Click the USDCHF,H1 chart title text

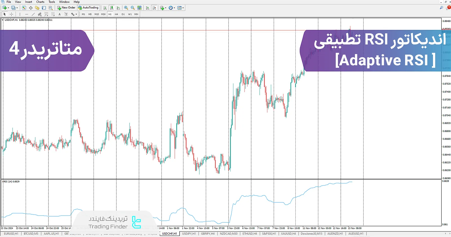coord(11,20)
